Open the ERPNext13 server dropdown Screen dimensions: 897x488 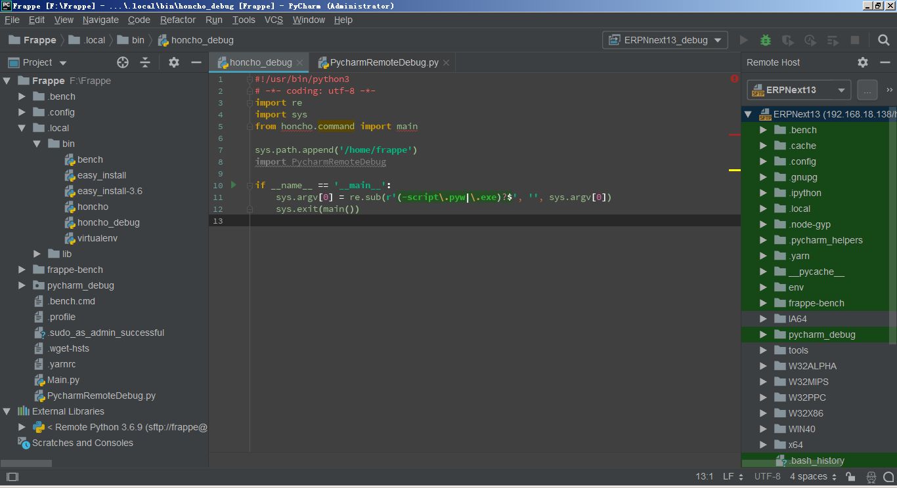tap(799, 90)
